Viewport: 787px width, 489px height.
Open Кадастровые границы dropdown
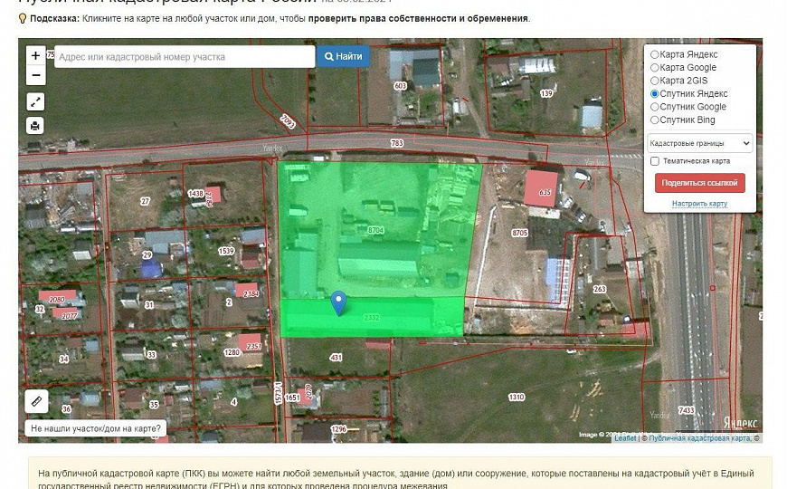tap(699, 143)
